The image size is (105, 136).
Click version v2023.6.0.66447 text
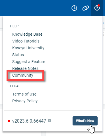[29, 121]
